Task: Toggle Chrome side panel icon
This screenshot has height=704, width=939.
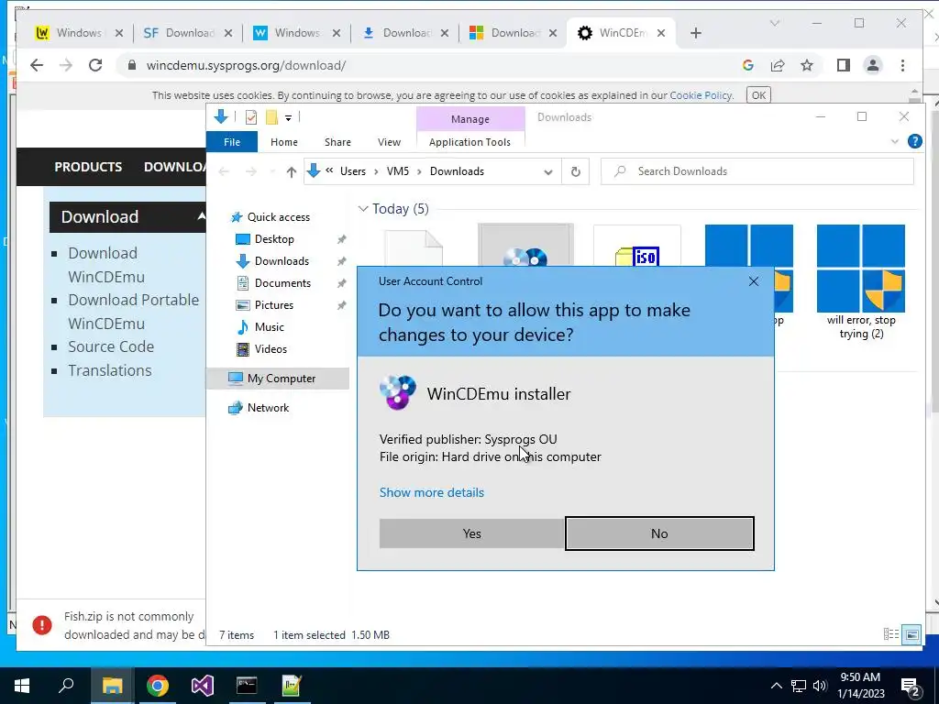Action: (844, 65)
